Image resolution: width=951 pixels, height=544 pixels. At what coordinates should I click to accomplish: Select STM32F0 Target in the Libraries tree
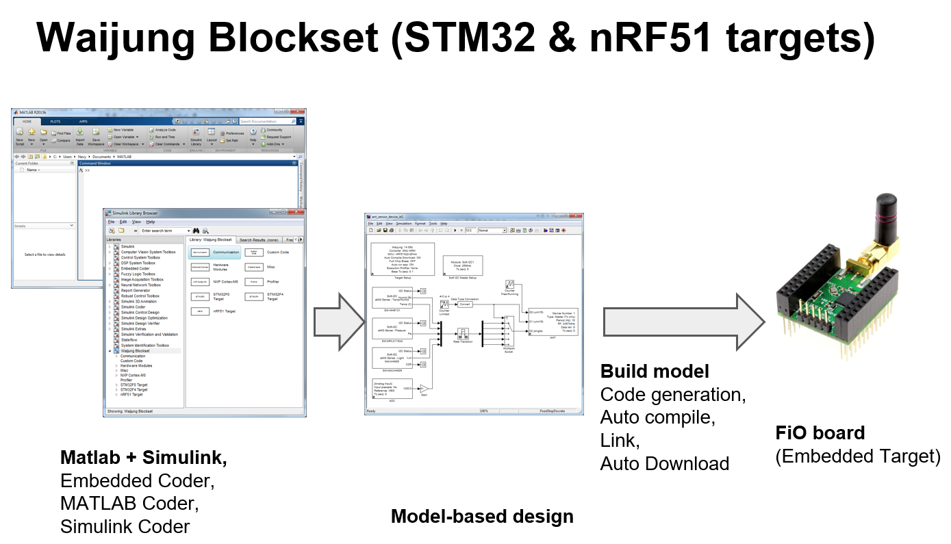click(x=134, y=385)
